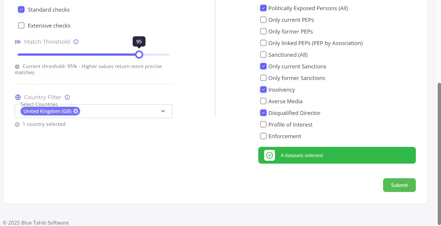Click the Match Threshold fast-forward icon
441x226 pixels.
point(18,42)
